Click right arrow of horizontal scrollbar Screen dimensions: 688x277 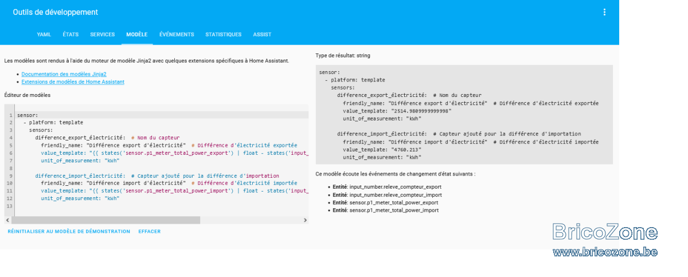(305, 220)
